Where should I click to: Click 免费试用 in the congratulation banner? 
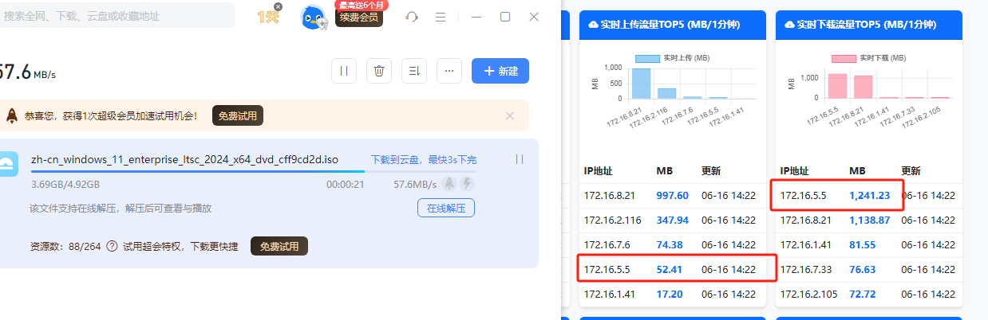pyautogui.click(x=237, y=116)
